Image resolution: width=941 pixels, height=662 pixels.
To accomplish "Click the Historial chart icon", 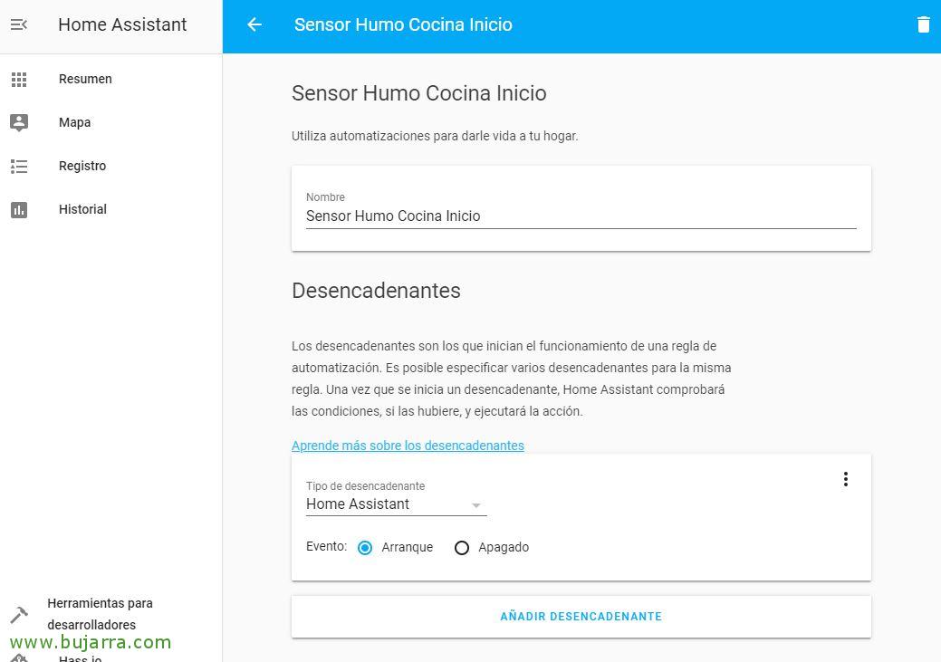I will pyautogui.click(x=19, y=209).
